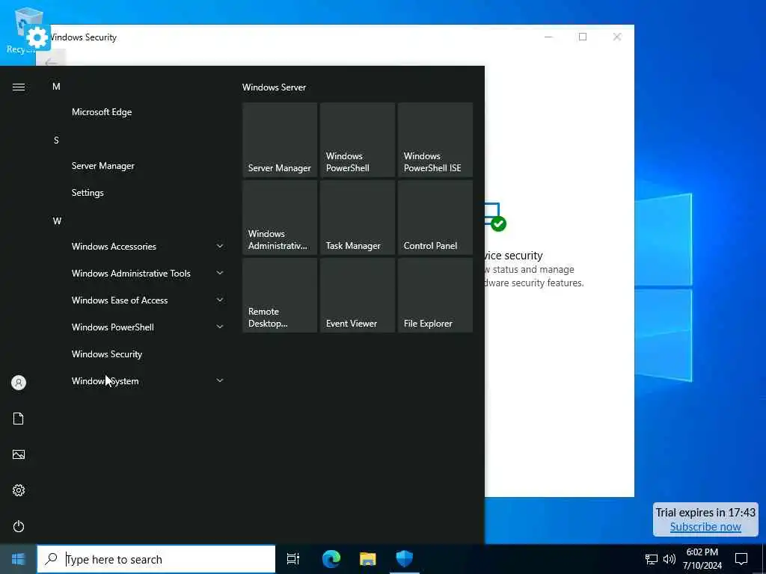Jump to letter M in app list

(56, 87)
